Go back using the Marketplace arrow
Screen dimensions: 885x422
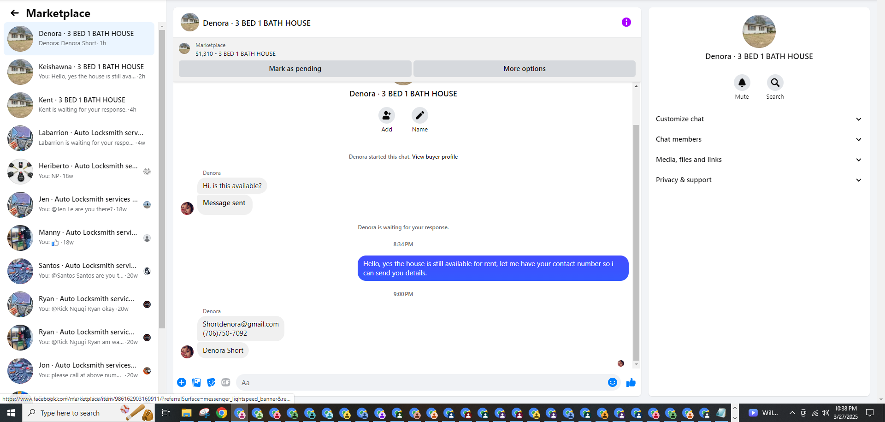[15, 13]
